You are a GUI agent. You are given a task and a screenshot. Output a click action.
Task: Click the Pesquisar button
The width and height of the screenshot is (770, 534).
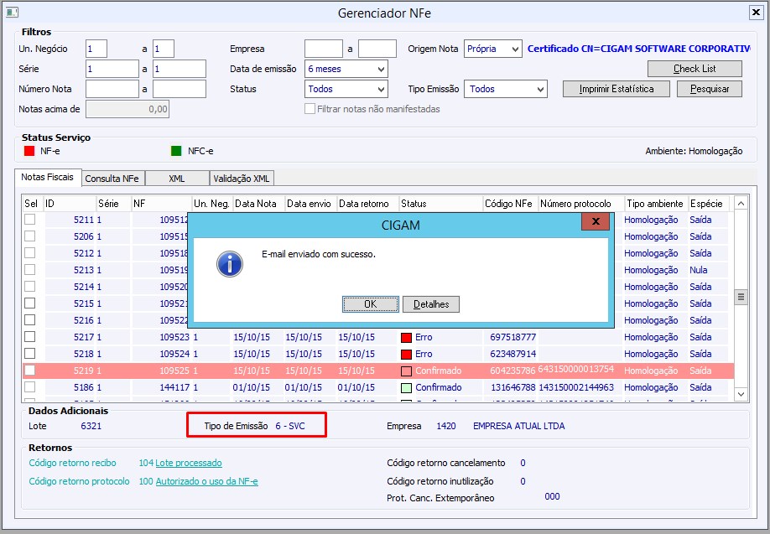pos(710,89)
